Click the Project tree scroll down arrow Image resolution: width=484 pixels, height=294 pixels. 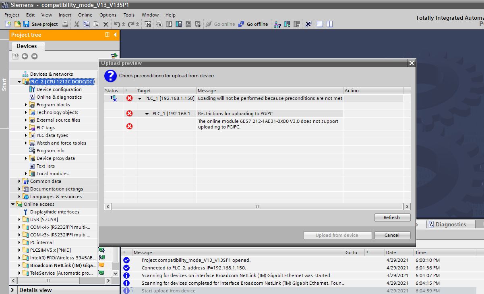[116, 273]
